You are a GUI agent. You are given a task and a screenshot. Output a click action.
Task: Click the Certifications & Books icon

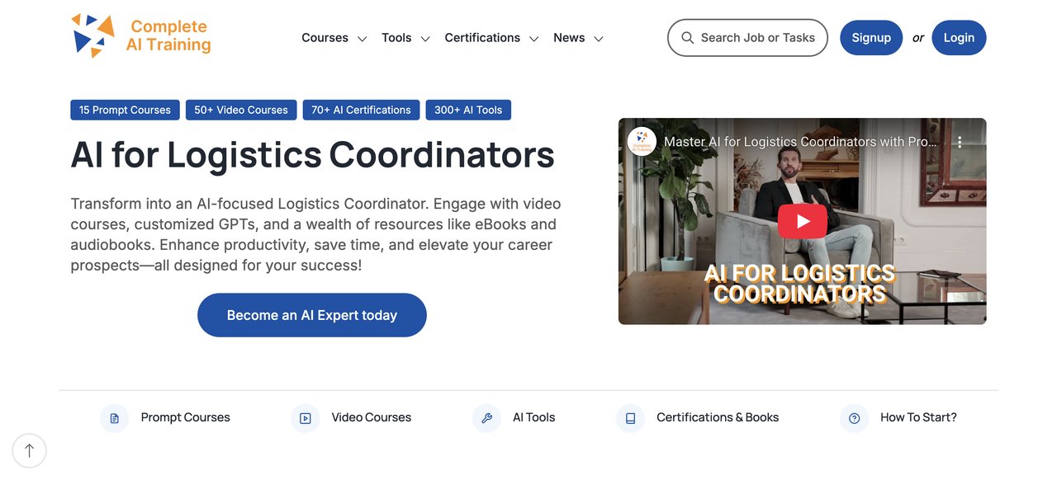[x=630, y=418]
